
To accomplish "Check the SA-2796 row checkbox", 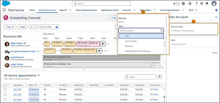I will click(5, 95).
